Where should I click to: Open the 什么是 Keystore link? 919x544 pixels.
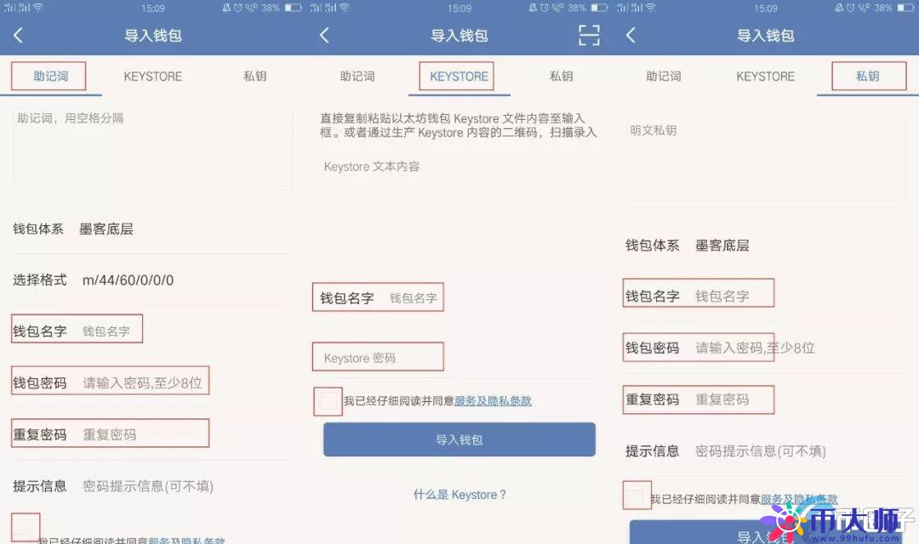point(459,494)
